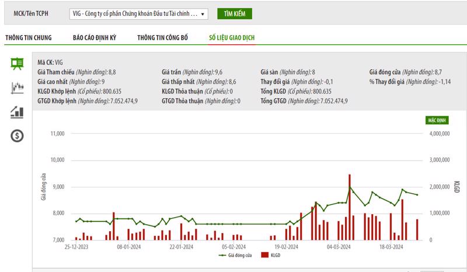Open the dollar coin icon in sidebar
This screenshot has width=467, height=272.
(18, 137)
